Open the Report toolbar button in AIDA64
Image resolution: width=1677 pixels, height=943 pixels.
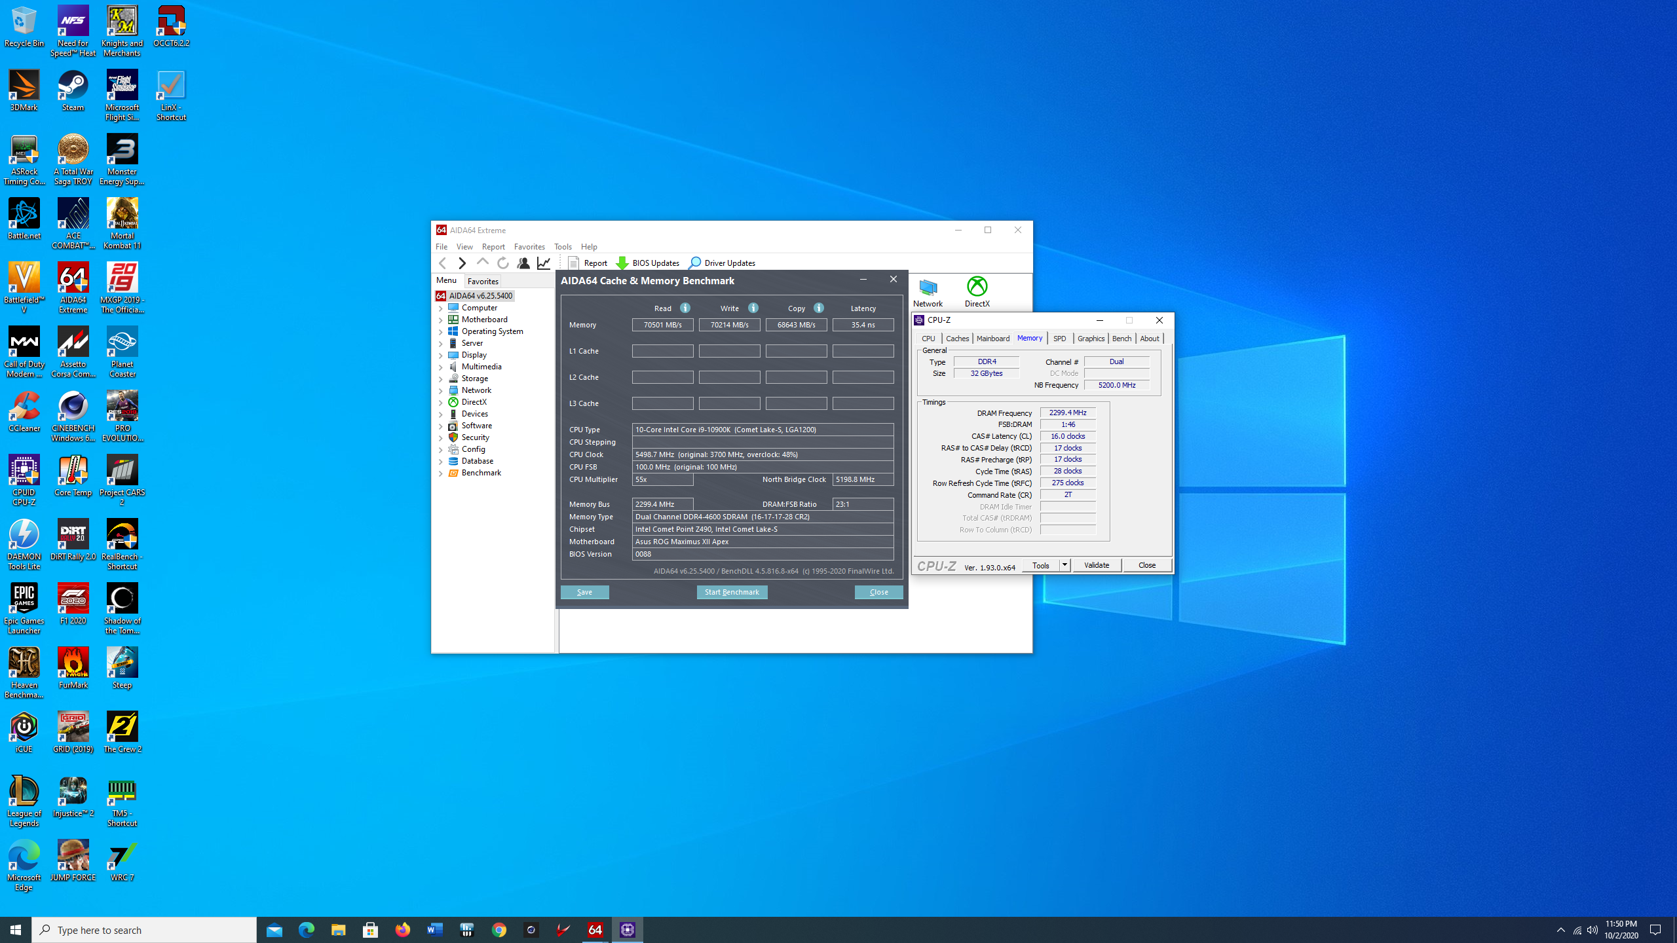coord(588,263)
